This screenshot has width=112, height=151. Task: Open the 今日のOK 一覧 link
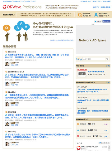pyautogui.click(x=108, y=66)
